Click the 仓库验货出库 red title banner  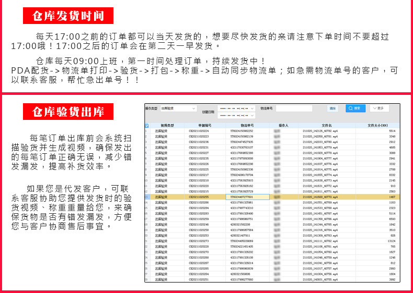coord(68,112)
